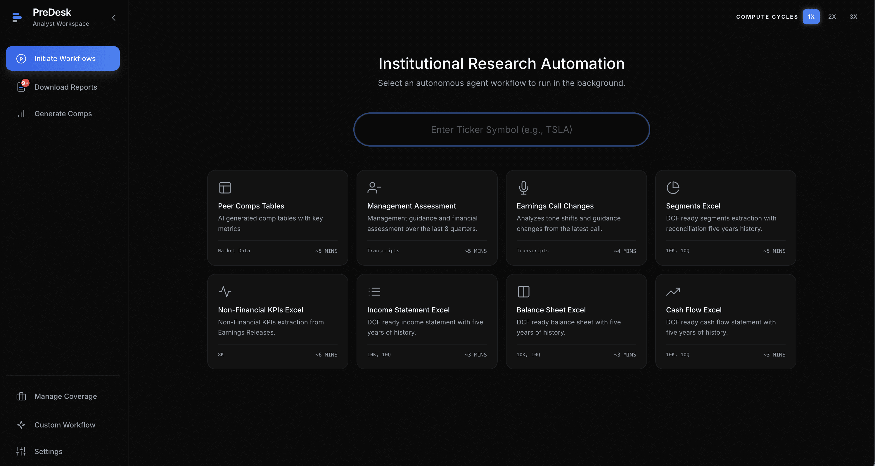Select the Management Assessment workflow card
875x466 pixels.
[x=427, y=218]
